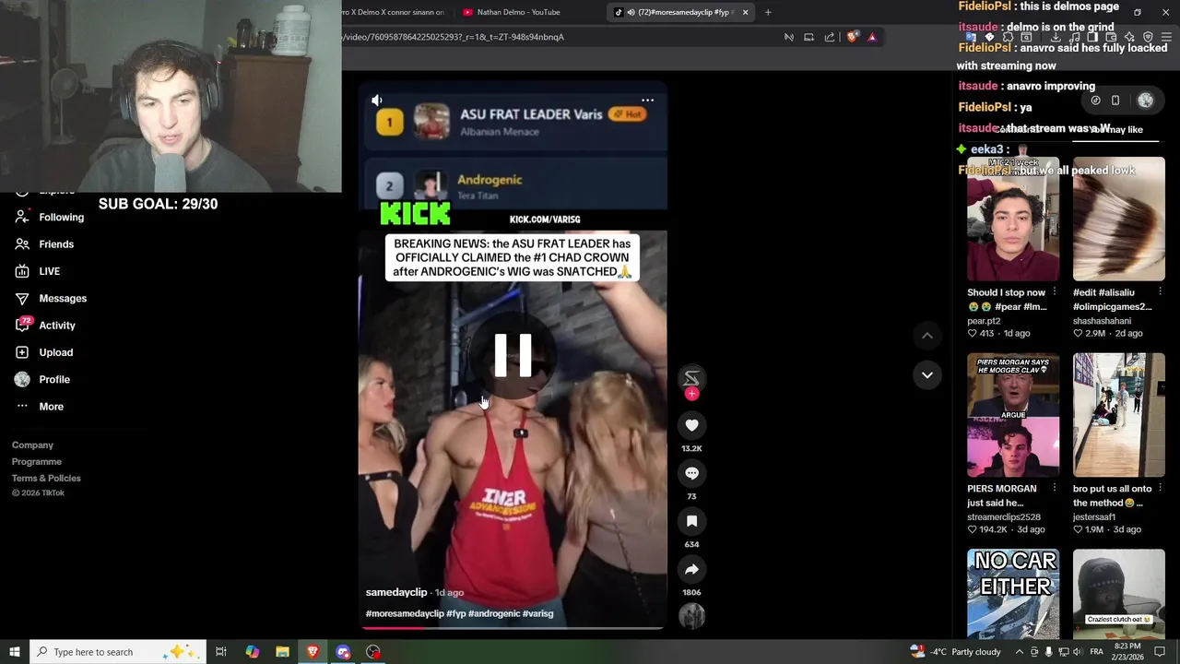
Task: Click the Windows taskbar search box
Action: pos(117,652)
